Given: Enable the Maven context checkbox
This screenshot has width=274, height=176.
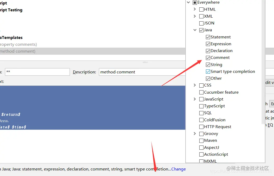Looking at the screenshot, I should pyautogui.click(x=201, y=140).
